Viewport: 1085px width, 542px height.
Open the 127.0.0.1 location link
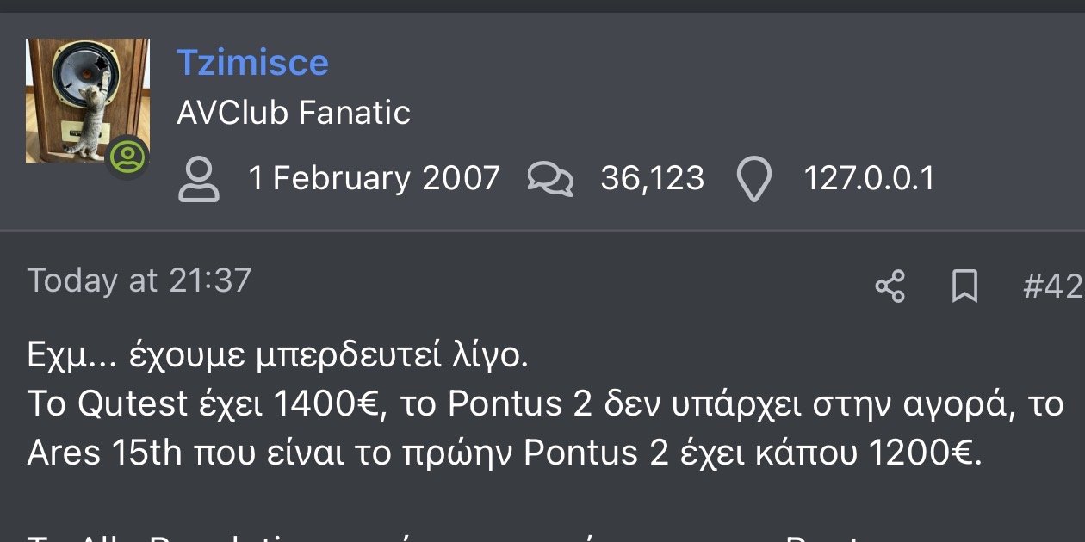868,178
